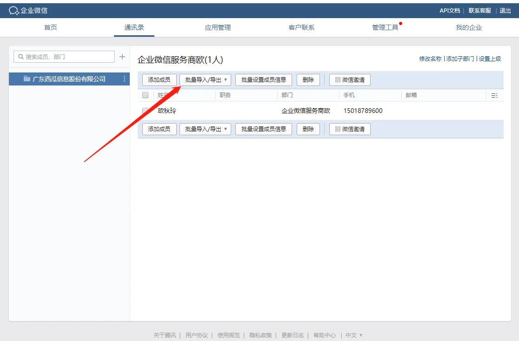Click the plus icon to add a department
Screen dimensions: 519x341
pyautogui.click(x=122, y=56)
